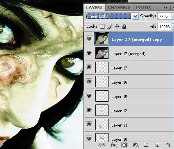Create a new layer group folder
Image resolution: width=174 pixels, height=149 pixels.
[x=146, y=145]
